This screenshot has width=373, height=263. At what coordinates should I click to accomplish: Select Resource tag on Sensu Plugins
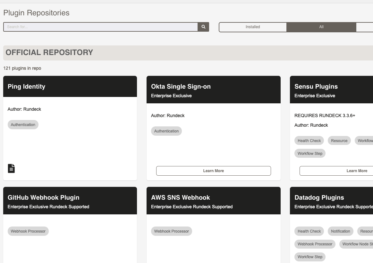point(339,140)
